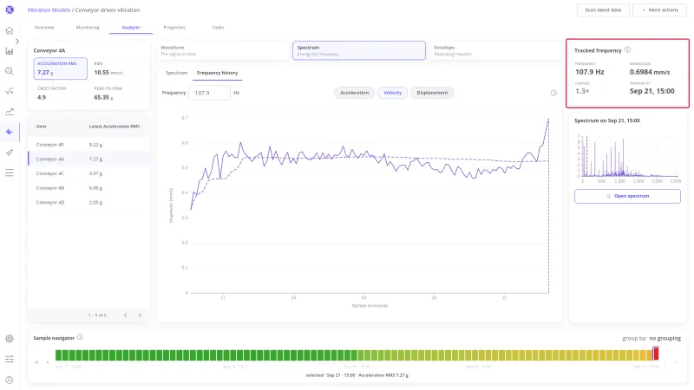
Task: Switch to the Overview tab
Action: point(44,28)
